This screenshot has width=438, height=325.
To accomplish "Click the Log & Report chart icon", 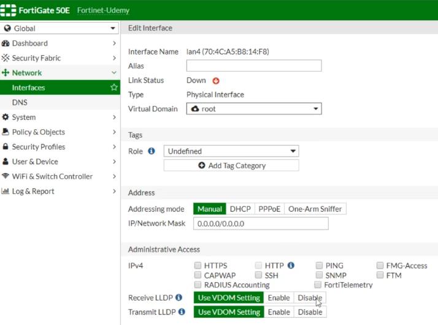I will coord(6,191).
